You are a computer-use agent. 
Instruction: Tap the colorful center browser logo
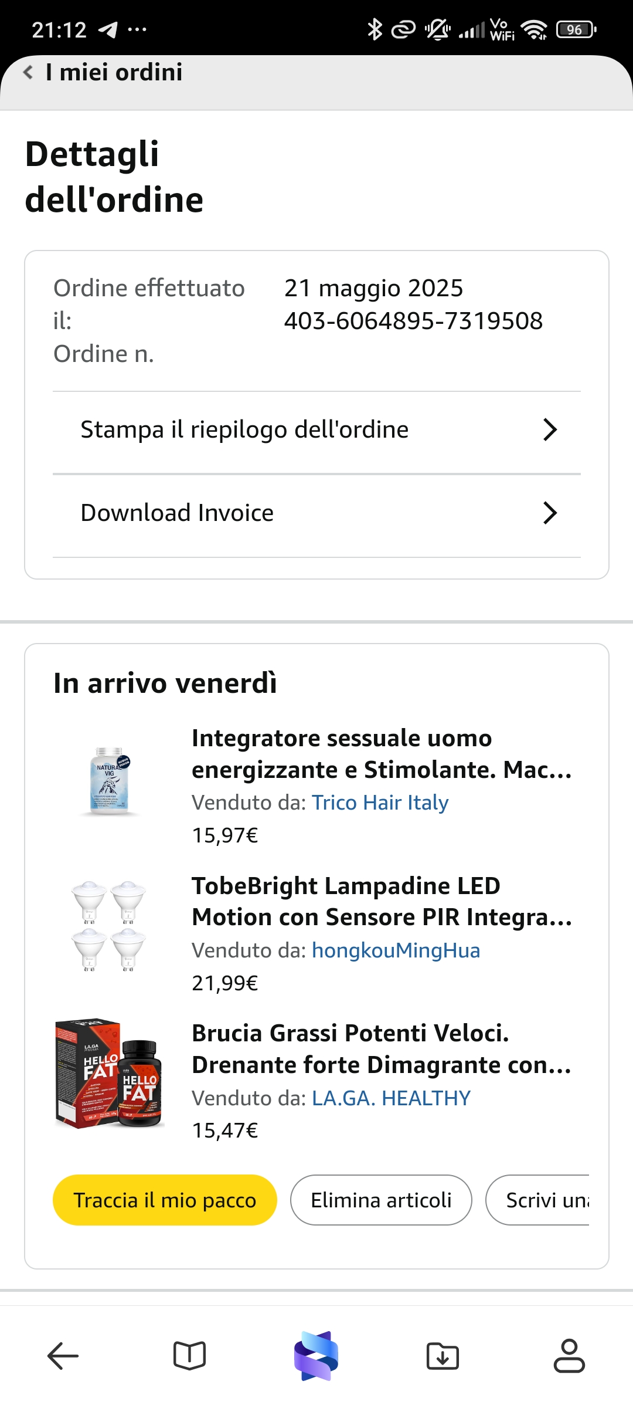316,1356
